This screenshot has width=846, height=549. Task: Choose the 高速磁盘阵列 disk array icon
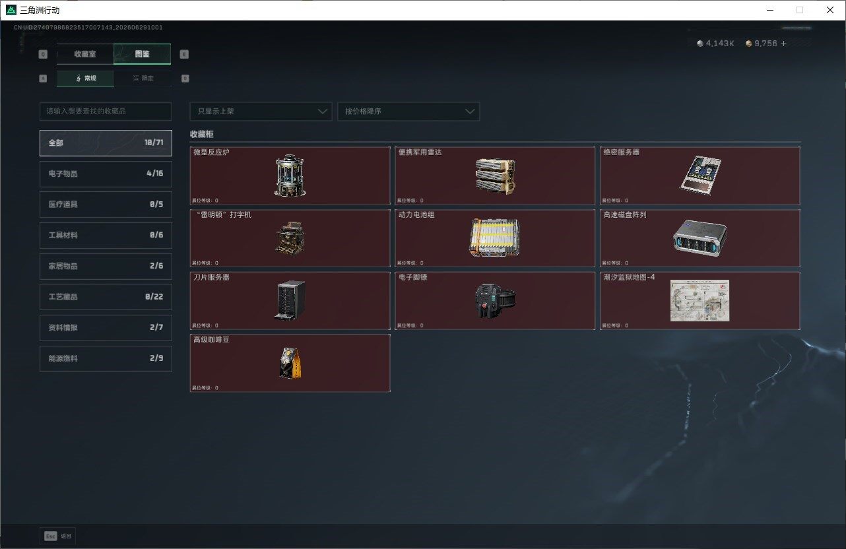click(x=700, y=238)
